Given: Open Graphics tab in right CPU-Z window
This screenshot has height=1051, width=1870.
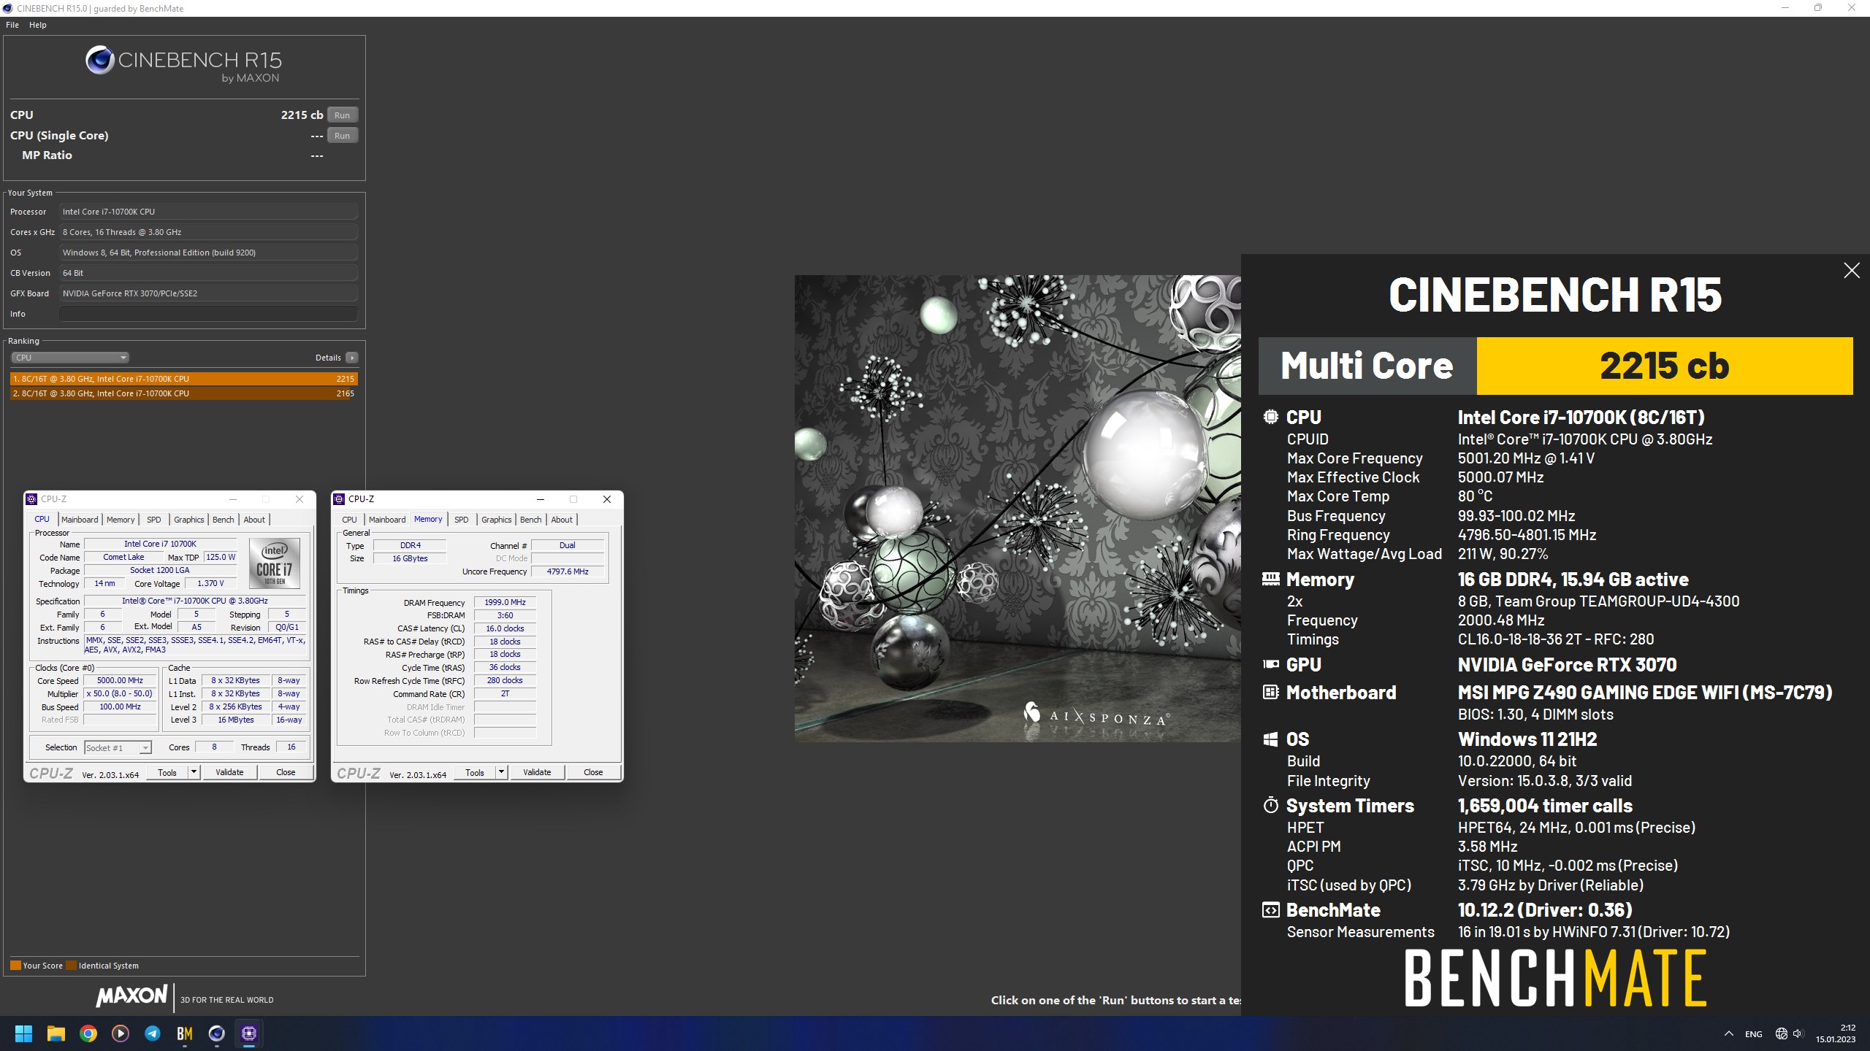Looking at the screenshot, I should 497,520.
